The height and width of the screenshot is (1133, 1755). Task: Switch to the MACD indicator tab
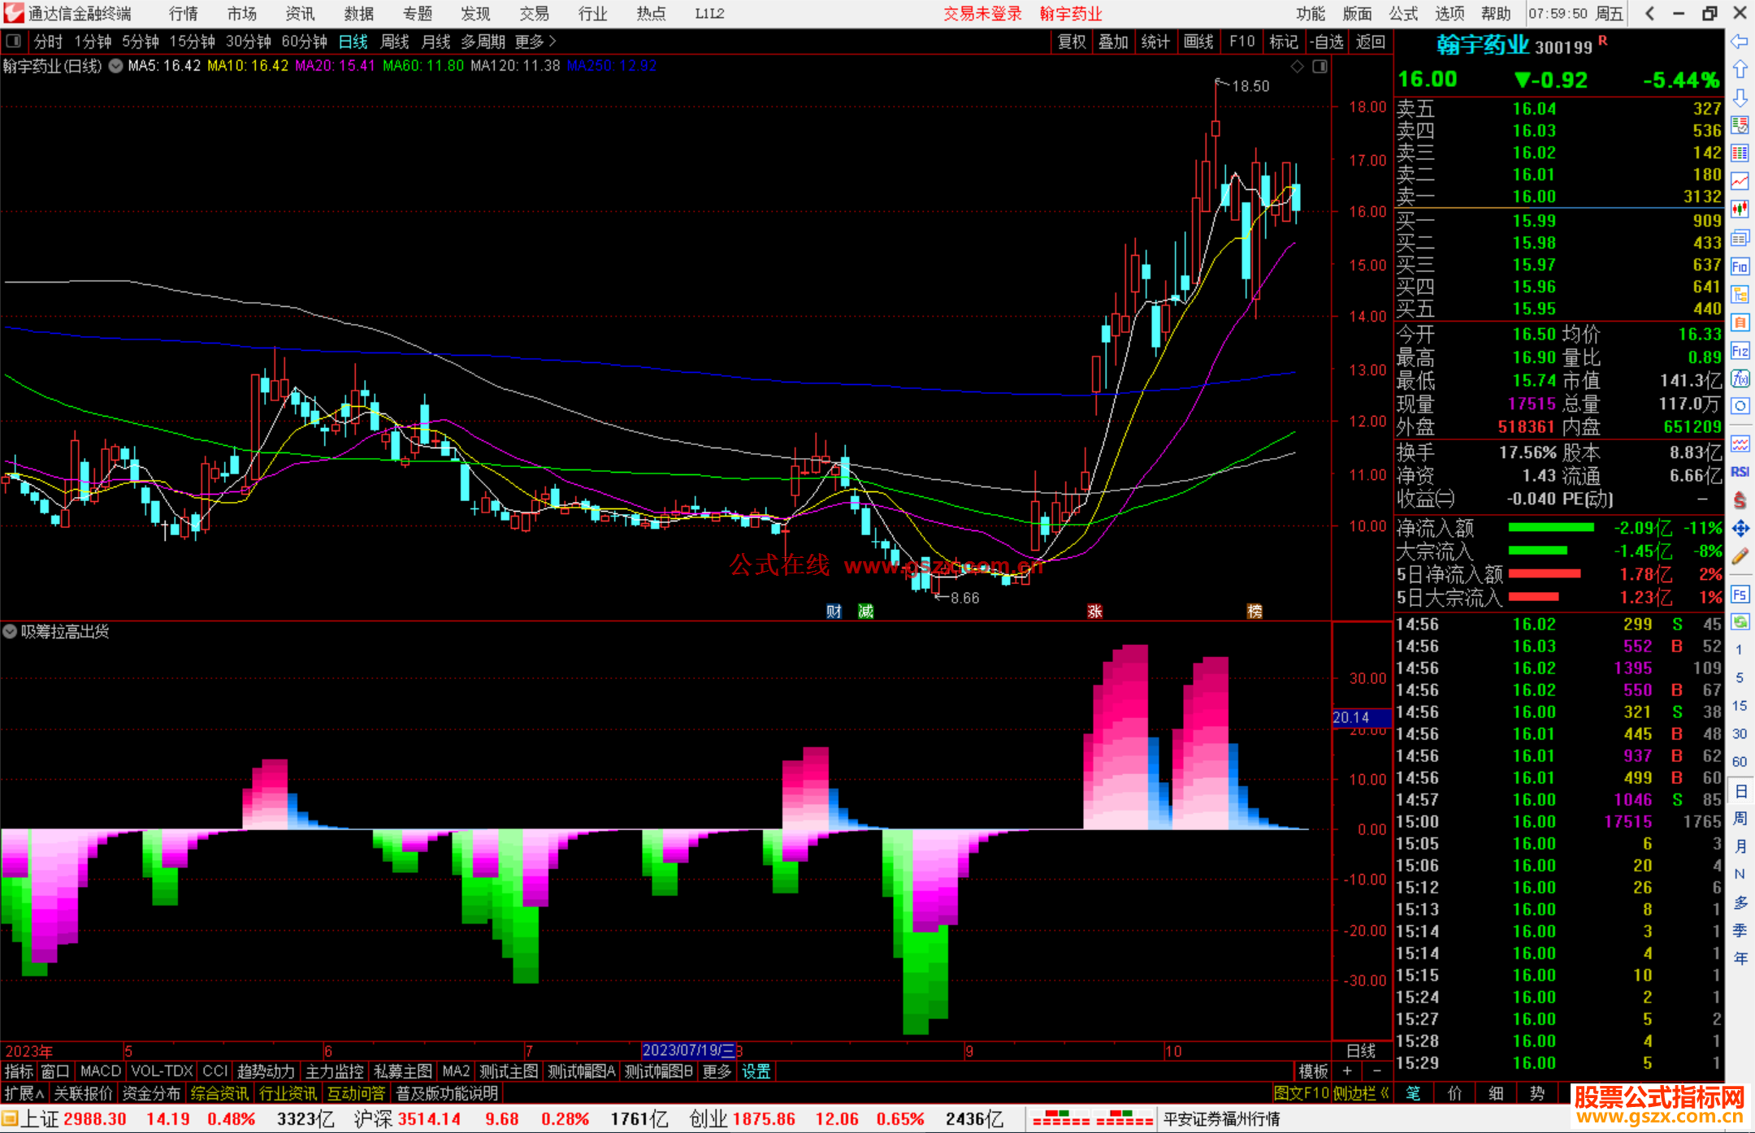coord(100,1071)
